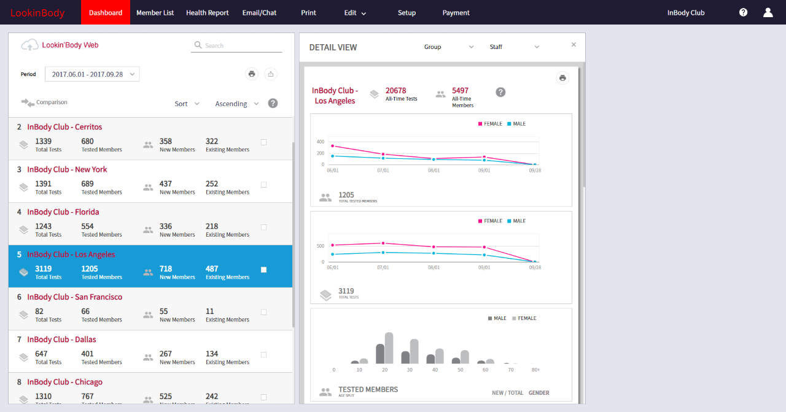Enable the InBody Club - Dallas checkbox

pos(263,354)
